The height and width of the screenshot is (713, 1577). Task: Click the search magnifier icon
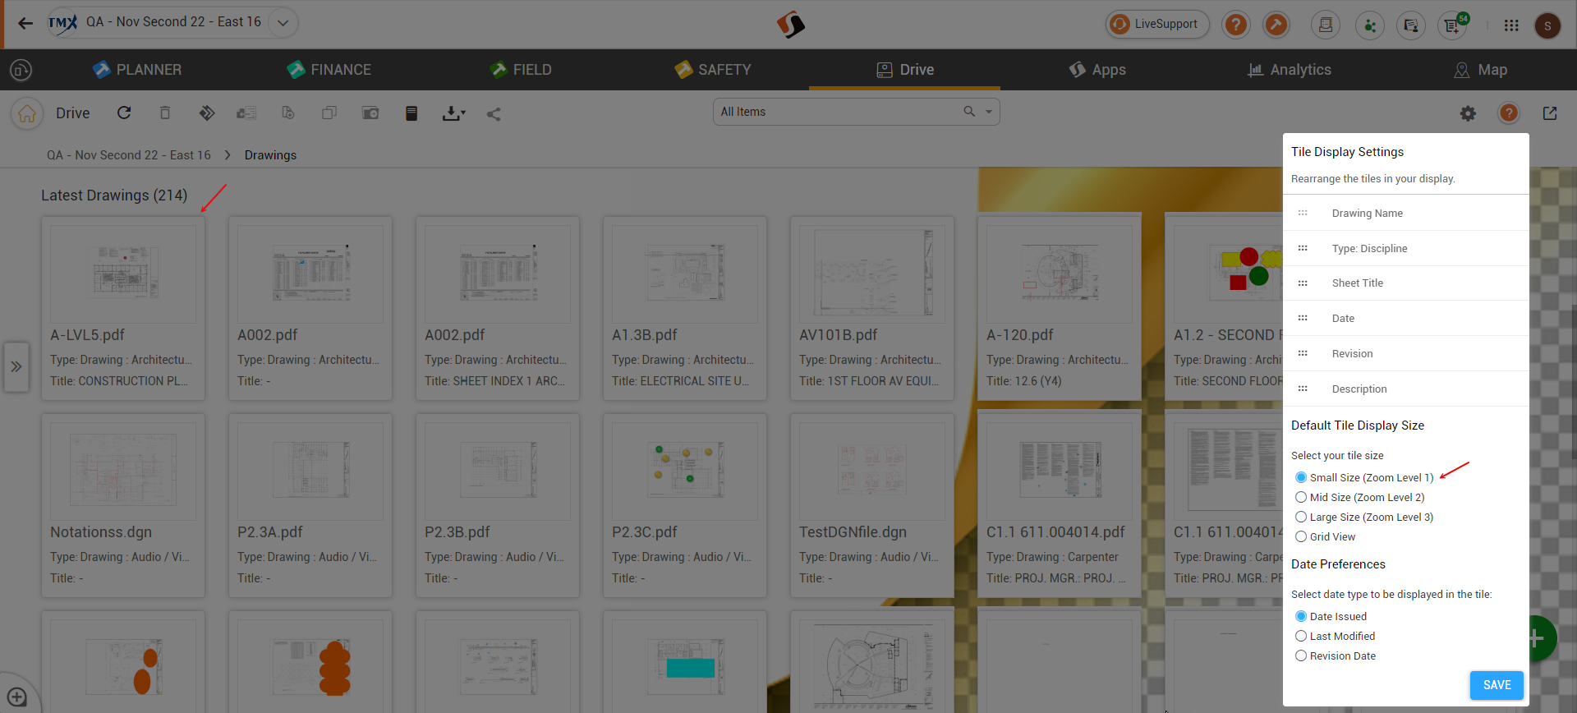coord(969,111)
